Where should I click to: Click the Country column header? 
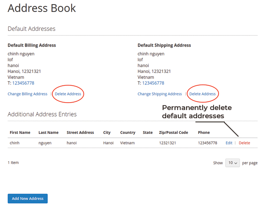(128, 133)
